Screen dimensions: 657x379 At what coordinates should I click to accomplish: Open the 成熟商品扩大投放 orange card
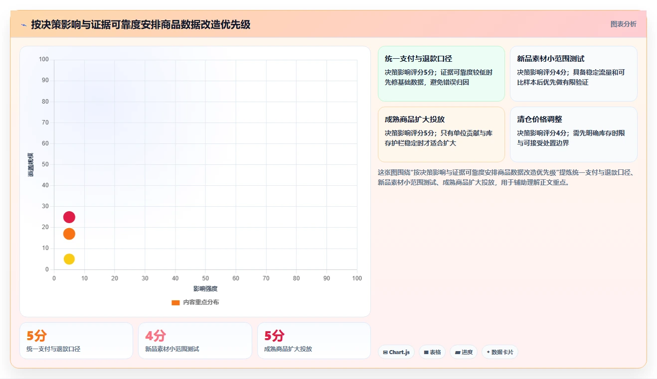tap(441, 134)
